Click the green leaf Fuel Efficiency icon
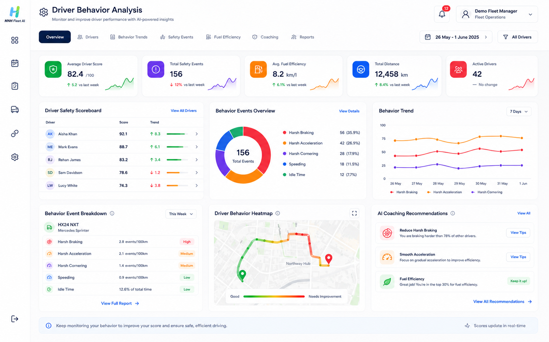This screenshot has height=342, width=549. click(x=387, y=282)
